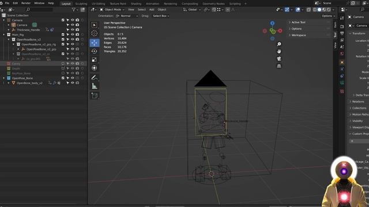Click the viewport pan hand icon
Image resolution: width=369 pixels, height=207 pixels.
coord(279,51)
